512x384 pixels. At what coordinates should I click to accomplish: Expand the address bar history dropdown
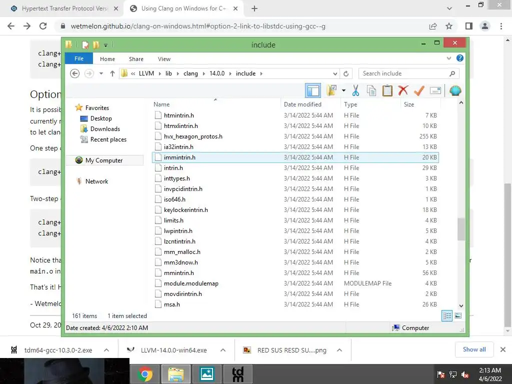[335, 74]
